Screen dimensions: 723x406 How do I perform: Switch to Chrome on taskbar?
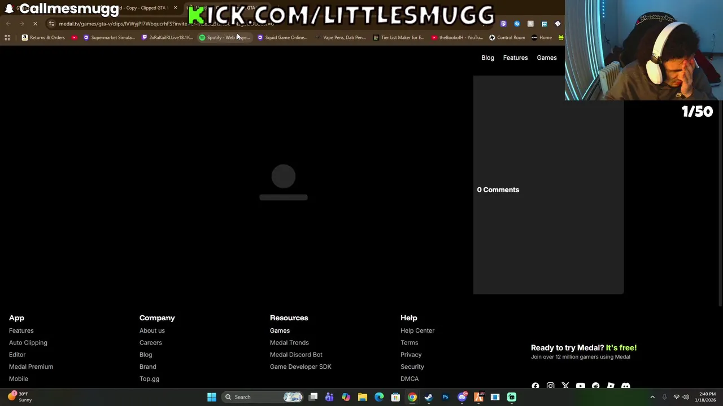[412, 397]
